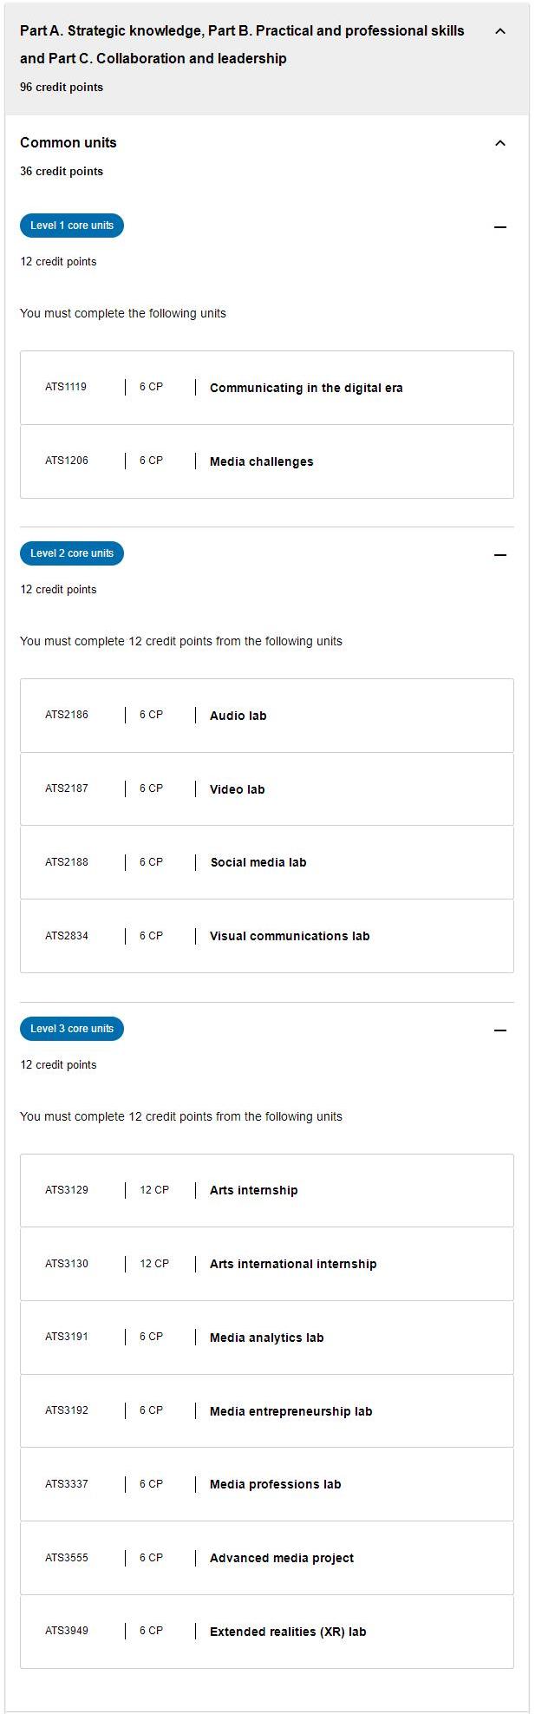Open the Advanced media project unit
Viewport: 535px width, 1714px height.
click(267, 1558)
